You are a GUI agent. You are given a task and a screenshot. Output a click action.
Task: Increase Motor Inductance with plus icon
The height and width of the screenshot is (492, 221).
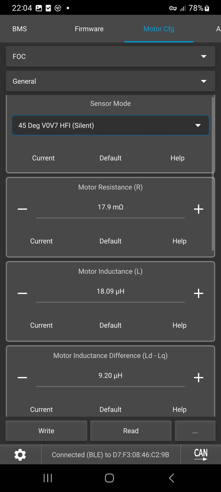point(199,293)
